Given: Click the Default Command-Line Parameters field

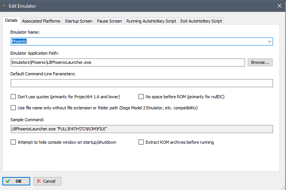Looking at the screenshot, I should 142,83.
